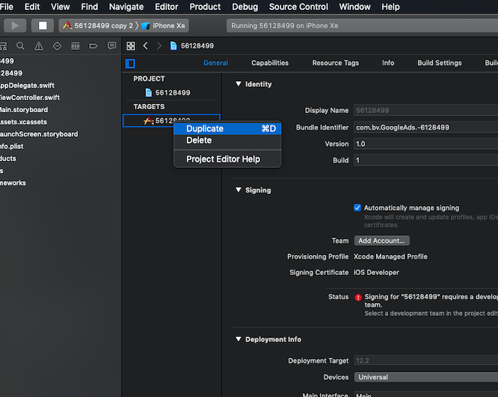Open the Issue navigator warning icon
The height and width of the screenshot is (397, 498).
coord(39,46)
